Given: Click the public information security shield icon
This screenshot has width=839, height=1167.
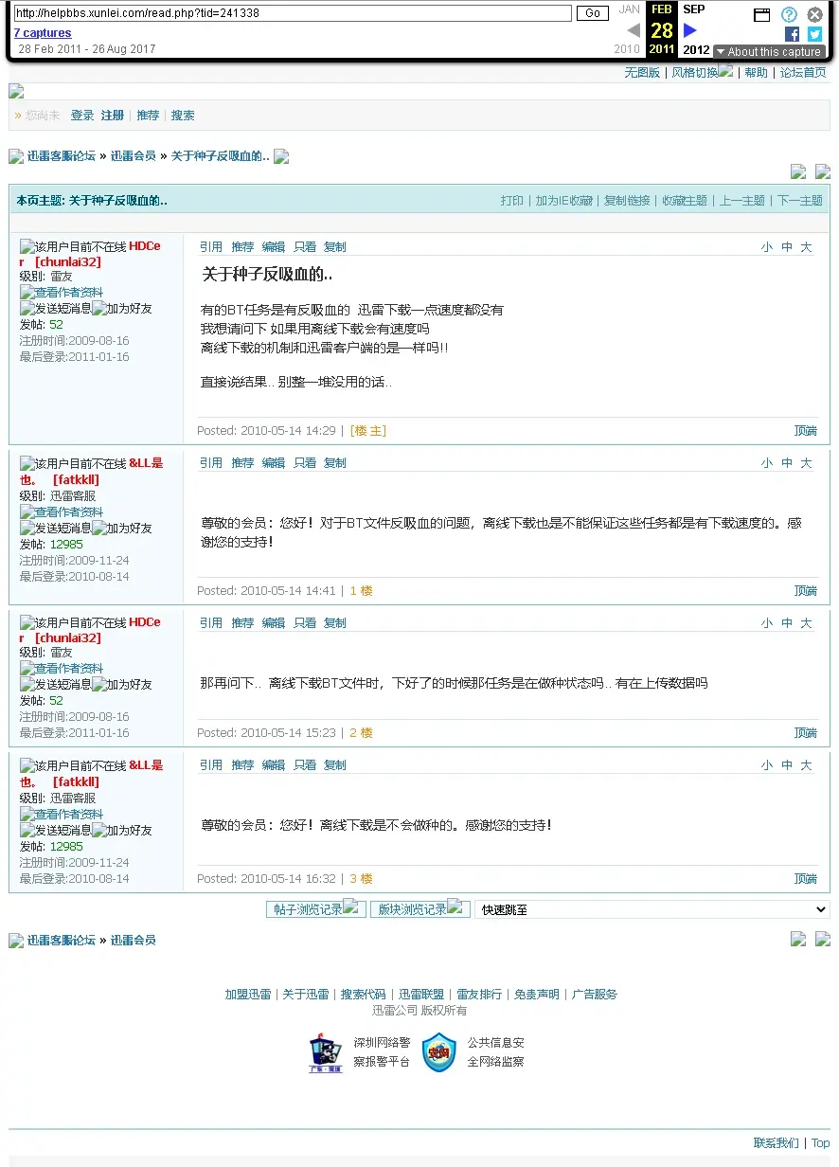Looking at the screenshot, I should pyautogui.click(x=438, y=1052).
